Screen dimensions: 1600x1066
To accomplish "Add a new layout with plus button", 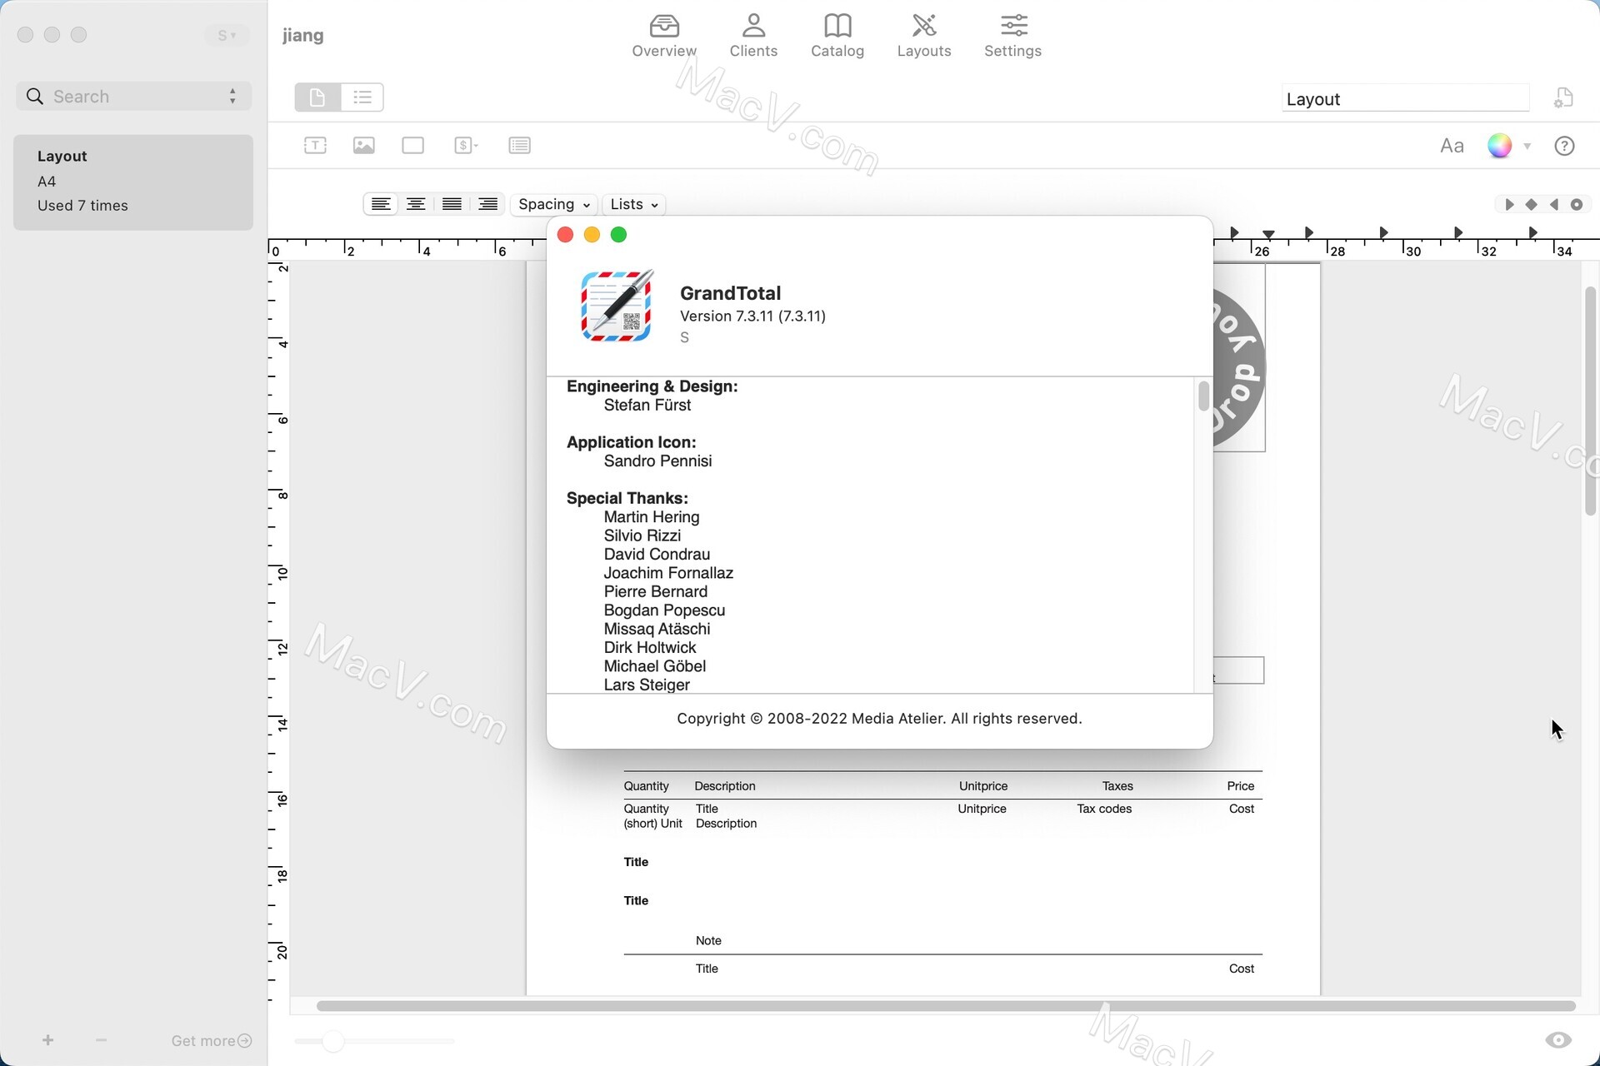I will tap(48, 1040).
